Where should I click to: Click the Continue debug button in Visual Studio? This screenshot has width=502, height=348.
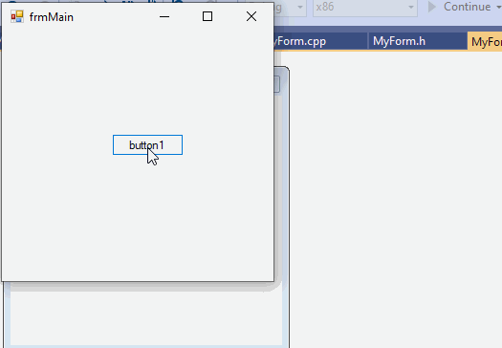tap(460, 7)
